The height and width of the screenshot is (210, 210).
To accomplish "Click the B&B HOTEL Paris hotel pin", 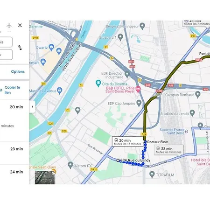I will [x=138, y=90].
